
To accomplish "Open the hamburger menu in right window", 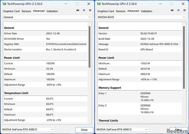I will pyautogui.click(x=185, y=10).
